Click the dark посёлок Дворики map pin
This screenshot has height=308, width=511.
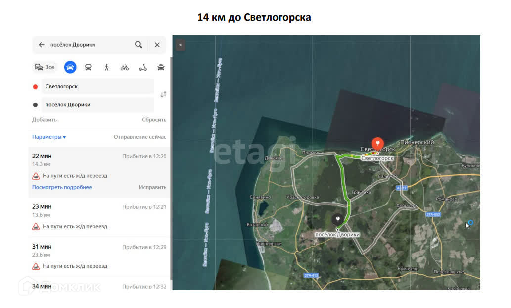tap(338, 219)
